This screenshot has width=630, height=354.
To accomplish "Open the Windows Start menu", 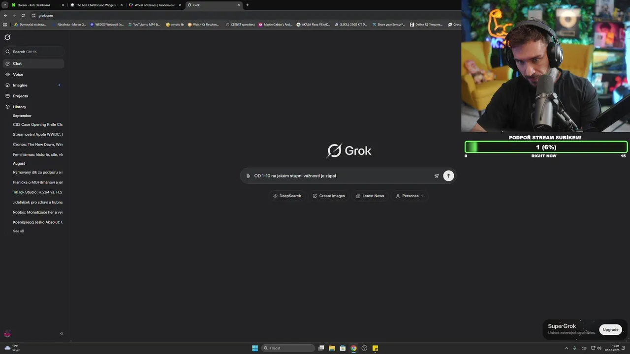I will [x=255, y=348].
